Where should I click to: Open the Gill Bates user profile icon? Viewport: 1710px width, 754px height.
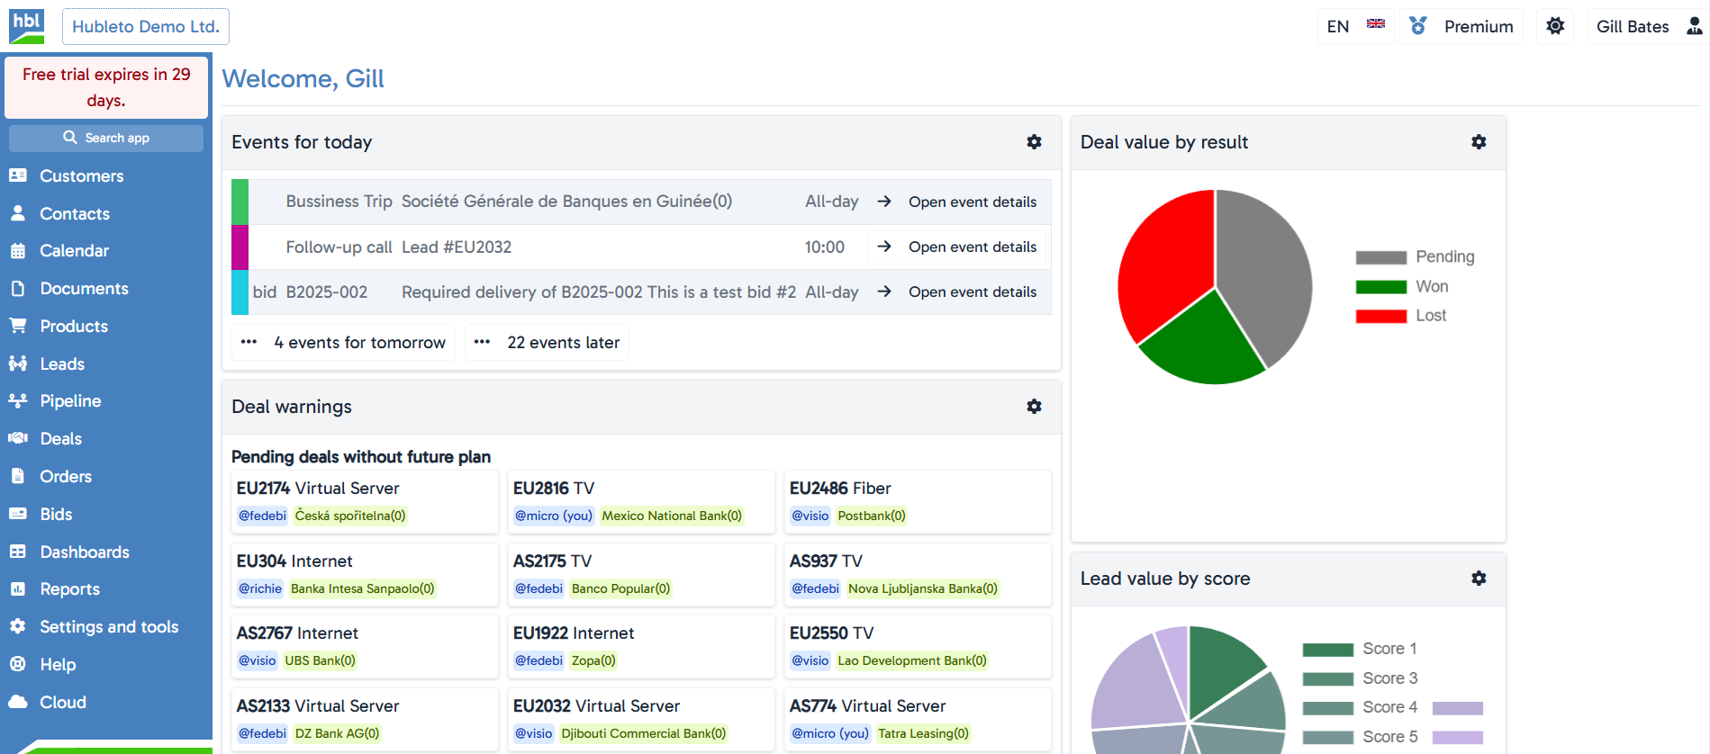pyautogui.click(x=1694, y=27)
